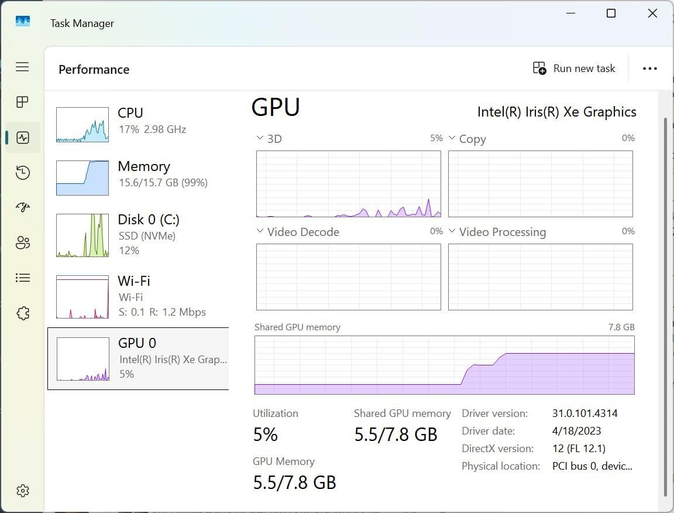
Task: Collapse the 3D engine graph
Action: coord(259,138)
